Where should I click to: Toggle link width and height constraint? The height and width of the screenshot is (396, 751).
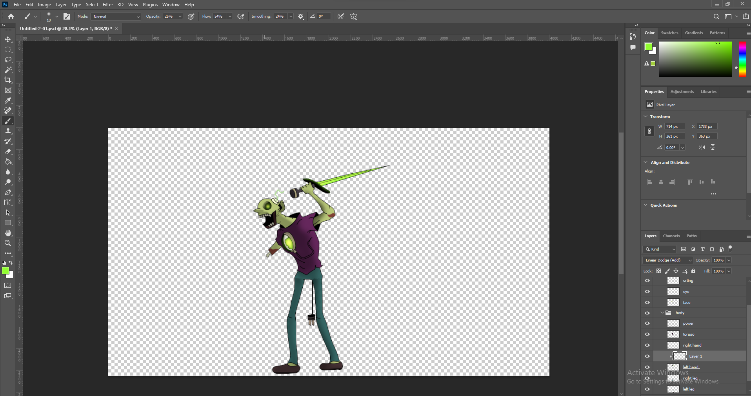pos(649,131)
